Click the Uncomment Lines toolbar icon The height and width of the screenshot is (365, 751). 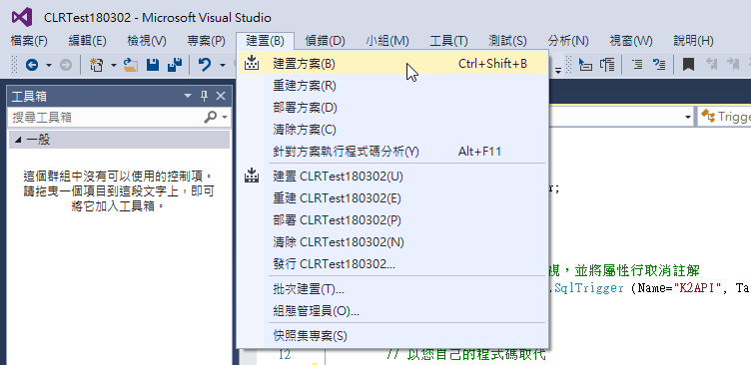(x=659, y=64)
